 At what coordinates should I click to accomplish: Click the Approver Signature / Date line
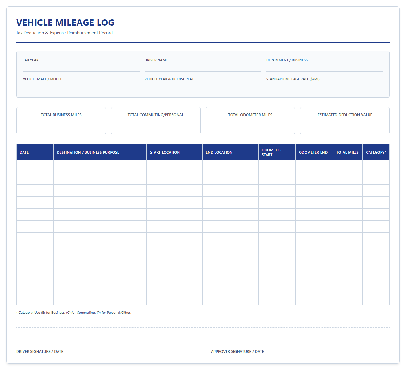click(300, 347)
